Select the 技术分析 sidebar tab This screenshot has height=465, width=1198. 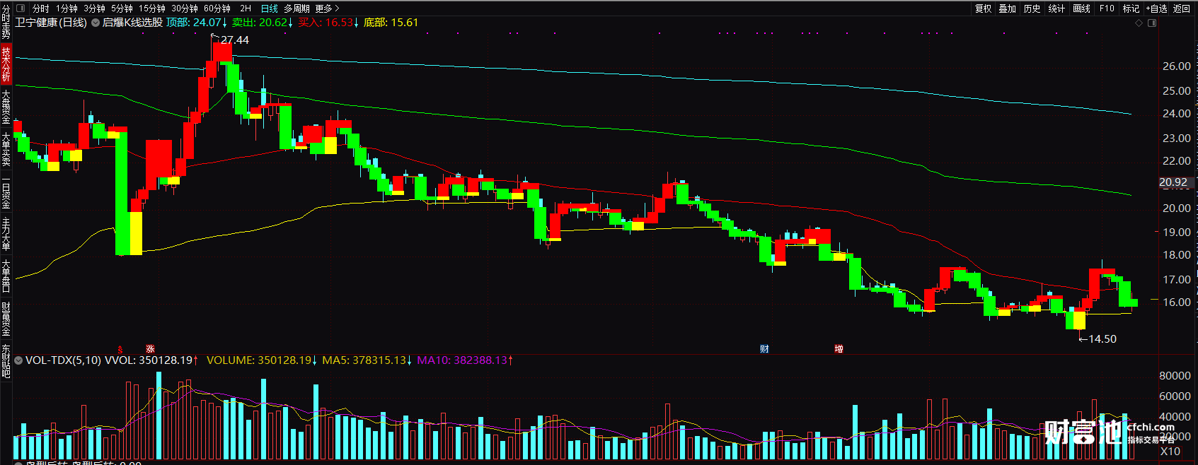tap(6, 64)
